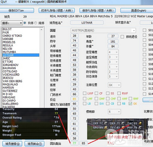Open 耐受伤性 dropdown
The width and height of the screenshot is (153, 147).
[x=113, y=62]
